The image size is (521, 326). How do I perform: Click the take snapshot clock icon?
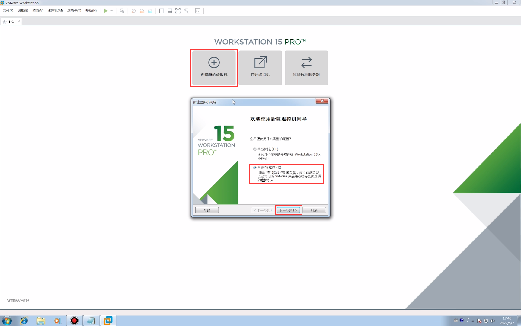coord(133,11)
